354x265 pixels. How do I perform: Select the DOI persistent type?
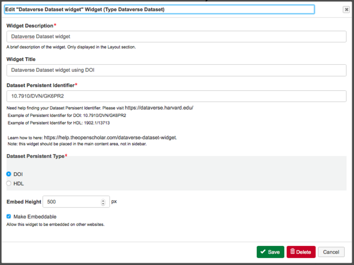point(9,174)
